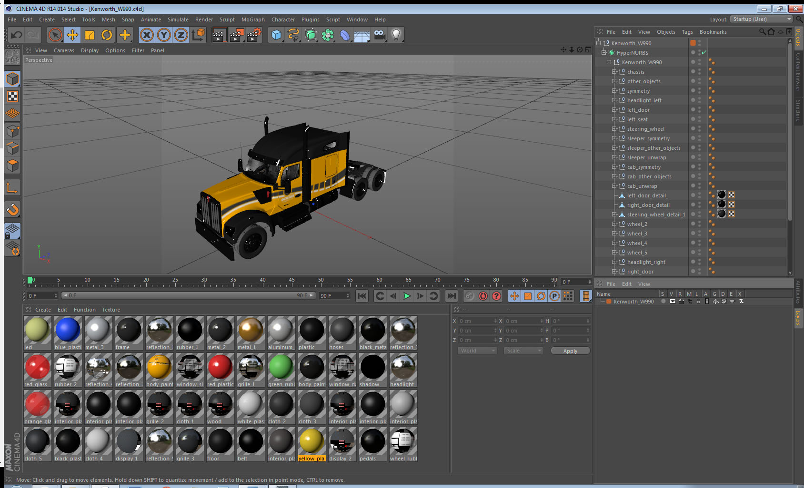Expand the steering_wheel object
Viewport: 804px width, 488px height.
pos(614,129)
